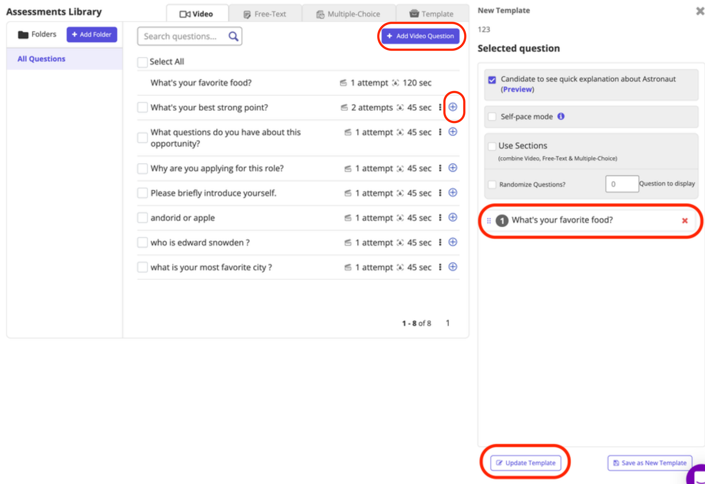705x484 pixels.
Task: Enable Randomize Questions checkbox
Action: (492, 184)
